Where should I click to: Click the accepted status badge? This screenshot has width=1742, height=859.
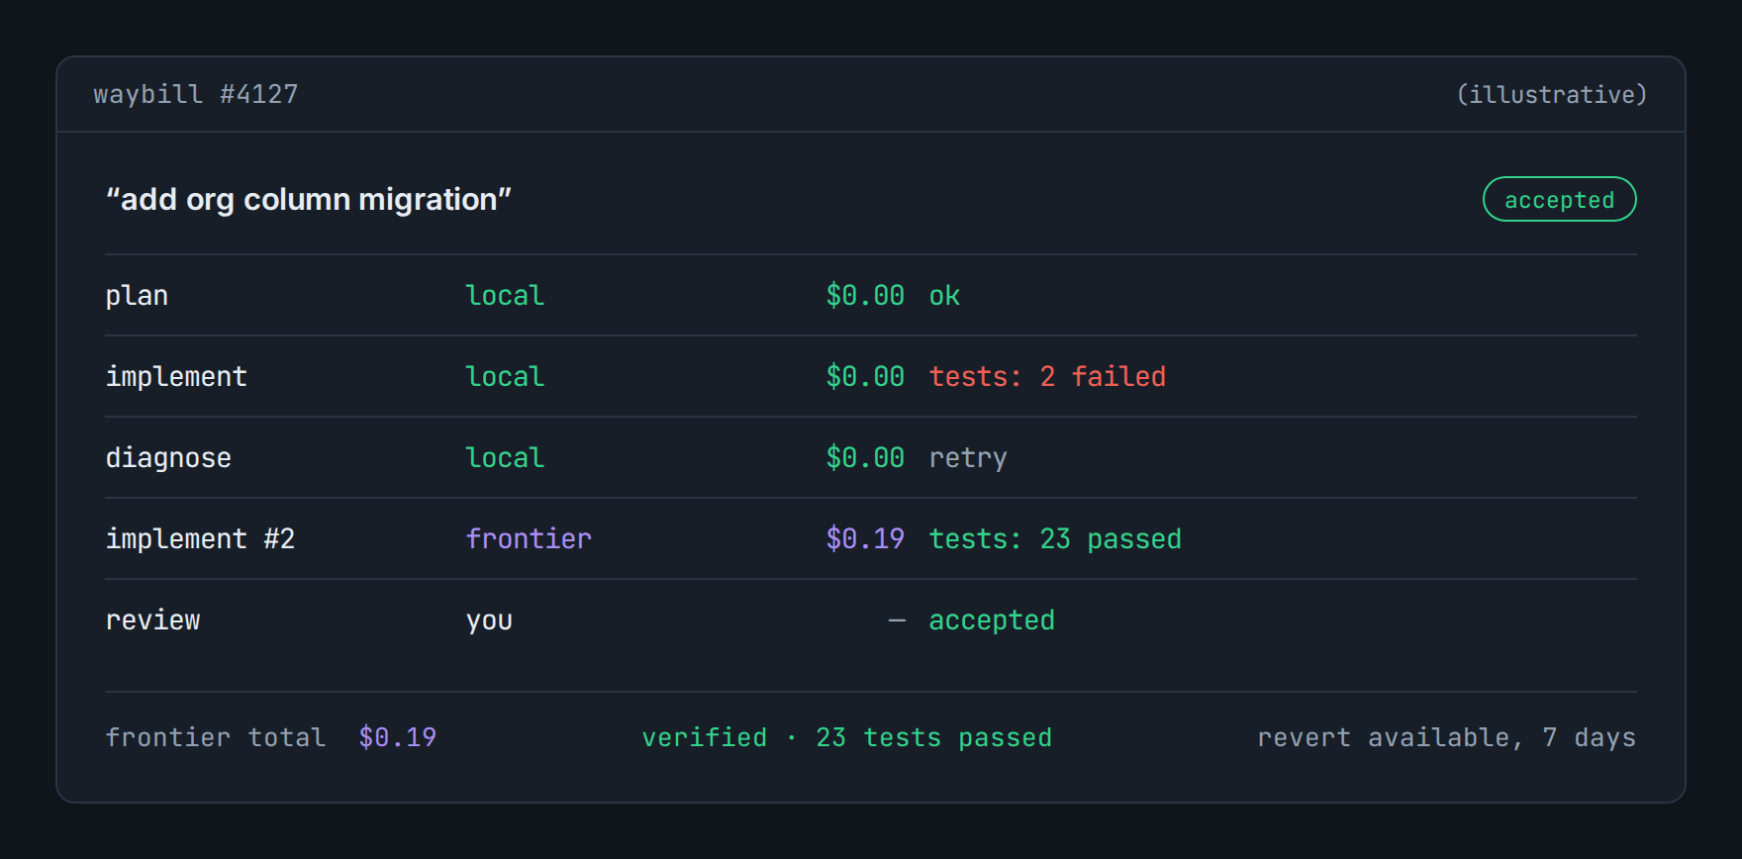[x=1559, y=199]
